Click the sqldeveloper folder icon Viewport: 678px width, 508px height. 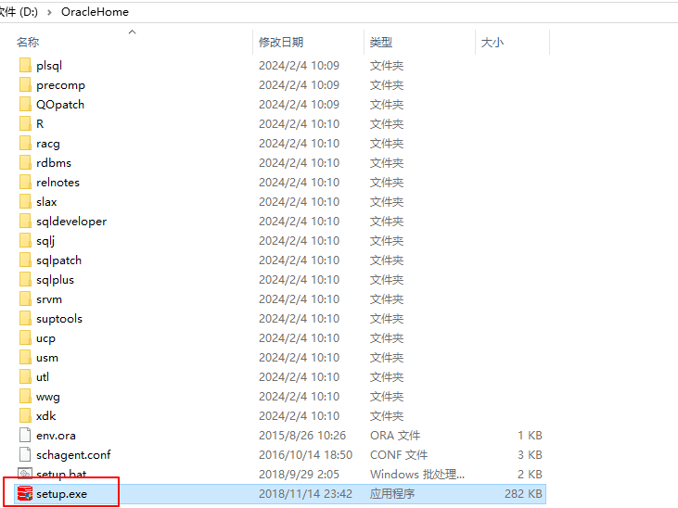[25, 221]
